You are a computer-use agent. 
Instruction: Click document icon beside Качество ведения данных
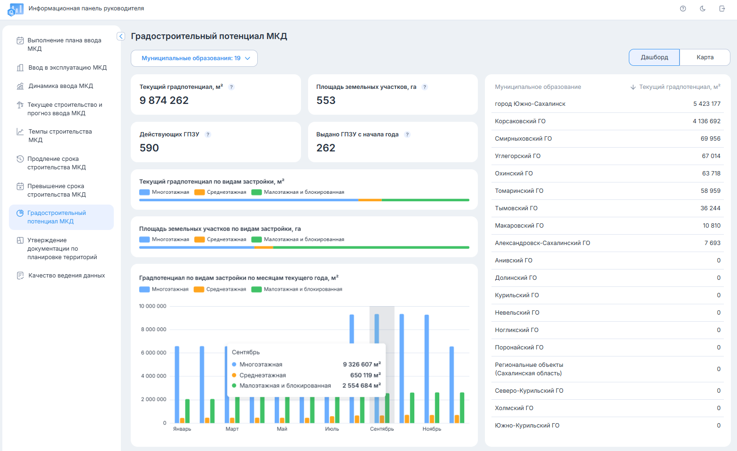[x=20, y=276]
